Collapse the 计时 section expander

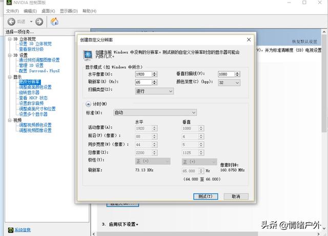[x=88, y=104]
